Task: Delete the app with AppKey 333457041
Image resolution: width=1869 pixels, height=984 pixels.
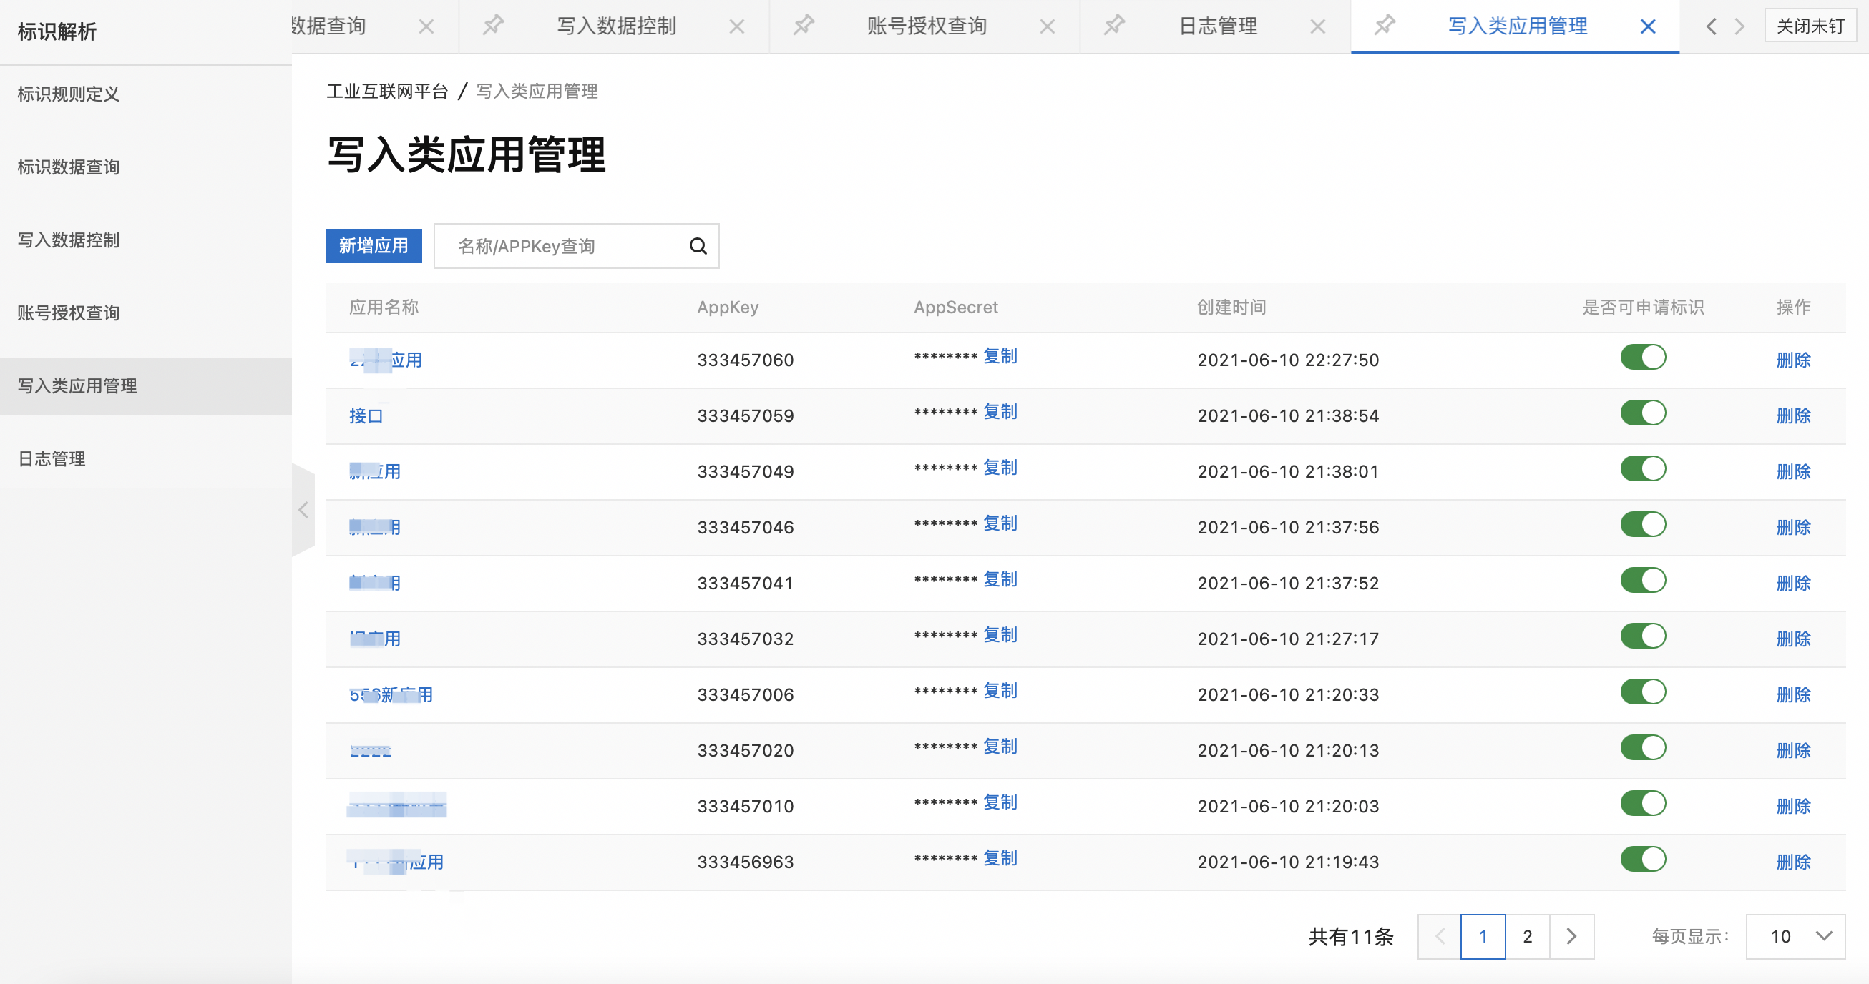Action: [x=1794, y=583]
